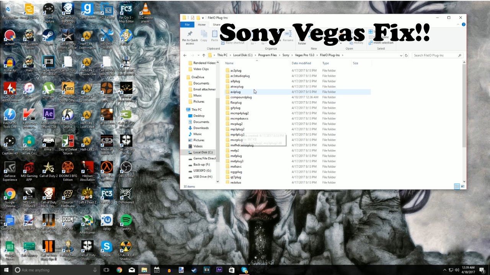Open History in the ribbon Open group
The height and width of the screenshot is (275, 490).
coord(356,43)
